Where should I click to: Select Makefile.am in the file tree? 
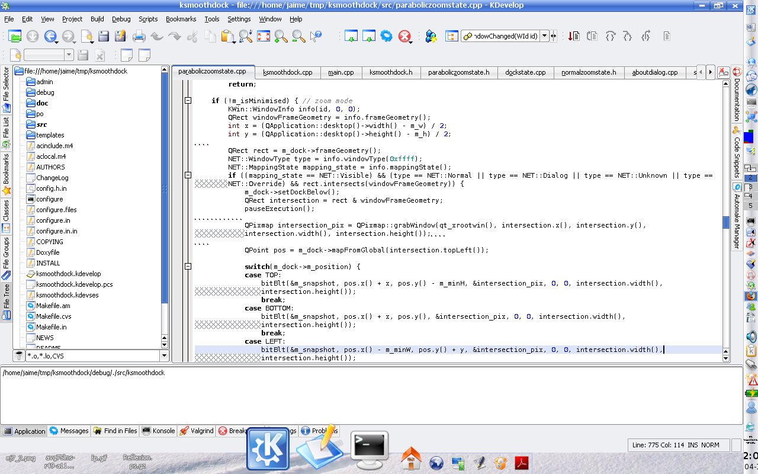tap(49, 306)
